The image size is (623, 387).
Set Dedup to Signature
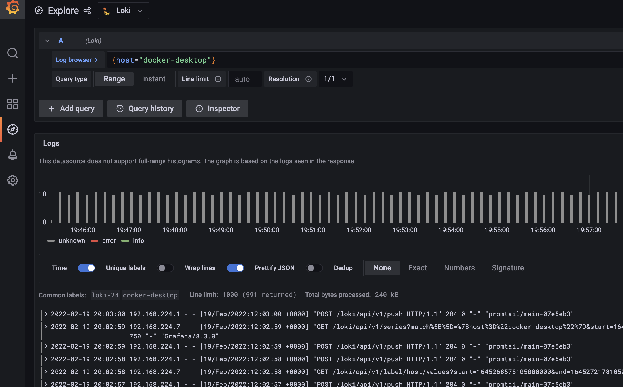[508, 268]
